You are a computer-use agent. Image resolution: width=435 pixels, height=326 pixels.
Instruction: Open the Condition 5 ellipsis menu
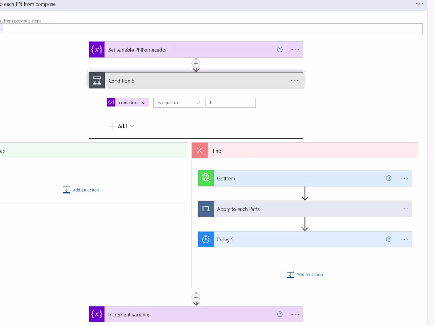(295, 80)
